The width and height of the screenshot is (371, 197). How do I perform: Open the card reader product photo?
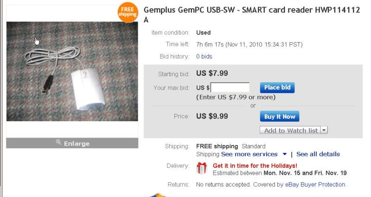click(x=72, y=71)
